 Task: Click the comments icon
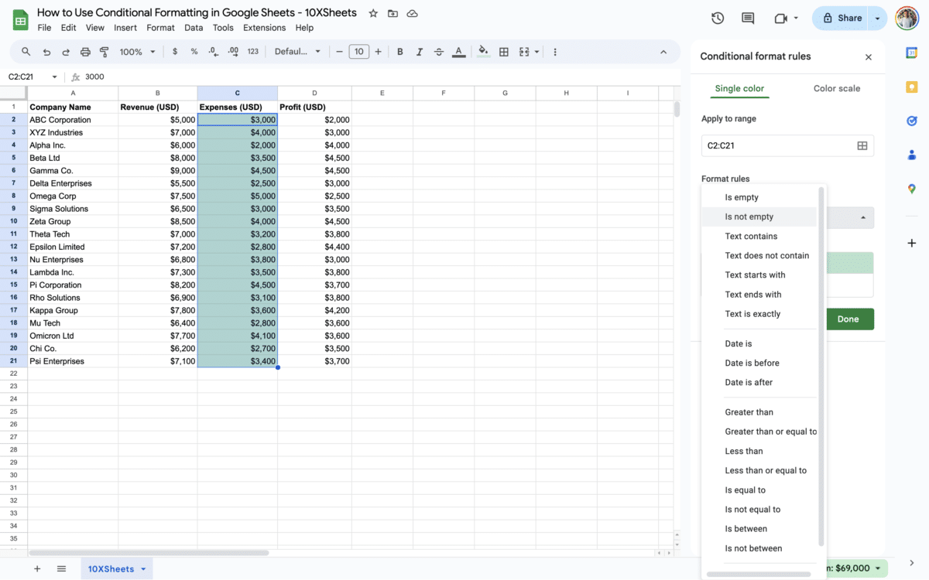pos(748,17)
